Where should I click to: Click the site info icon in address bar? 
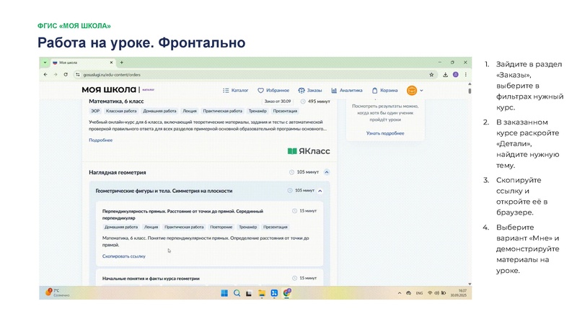click(x=78, y=75)
